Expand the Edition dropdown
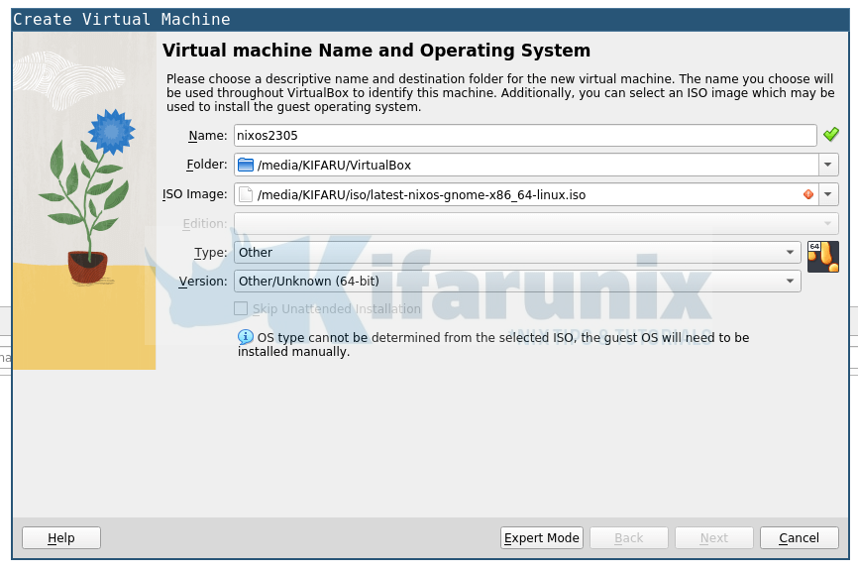Viewport: 858px width, 572px height. pyautogui.click(x=536, y=223)
